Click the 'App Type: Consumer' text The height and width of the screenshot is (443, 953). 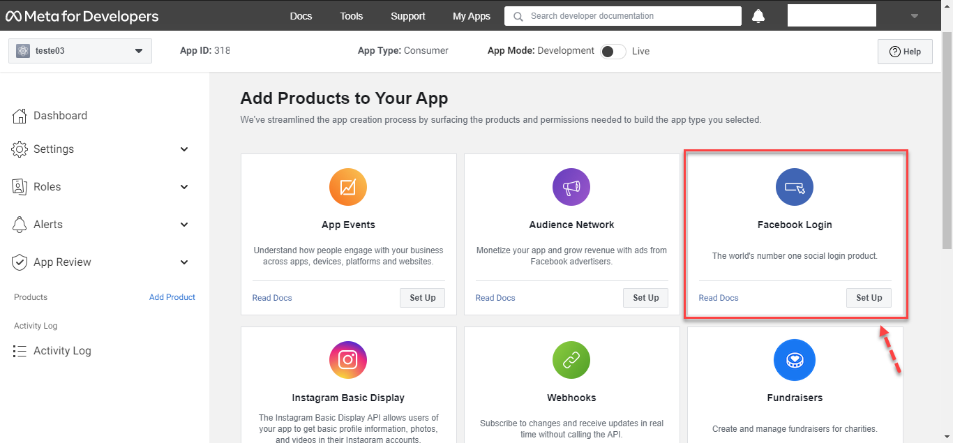pos(403,51)
